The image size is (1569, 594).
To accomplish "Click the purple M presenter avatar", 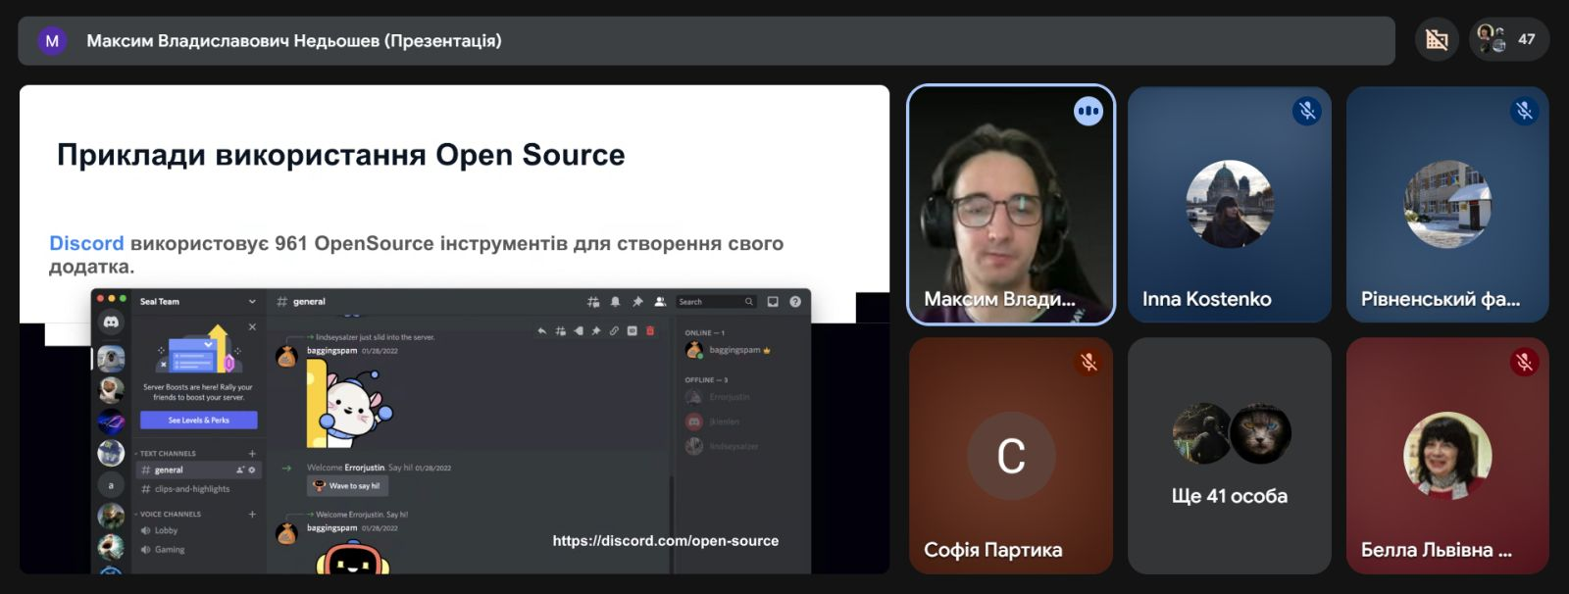I will point(52,40).
